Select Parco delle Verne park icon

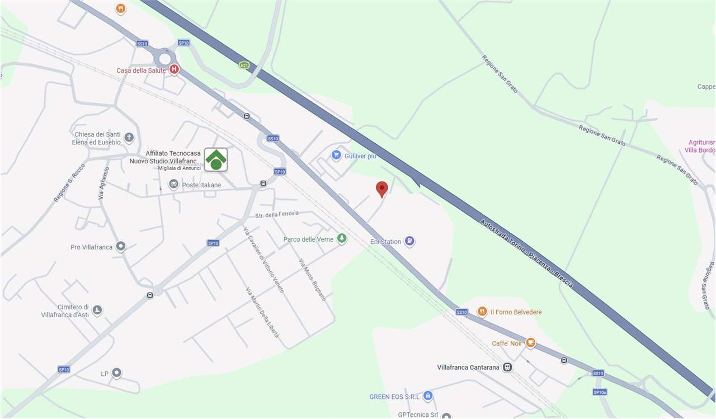[x=341, y=239]
